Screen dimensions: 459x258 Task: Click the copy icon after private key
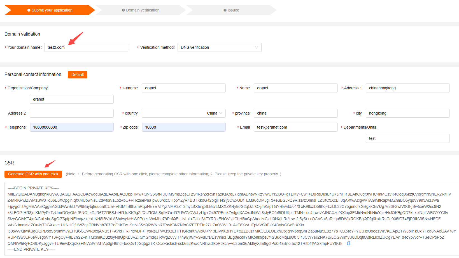tap(349, 243)
